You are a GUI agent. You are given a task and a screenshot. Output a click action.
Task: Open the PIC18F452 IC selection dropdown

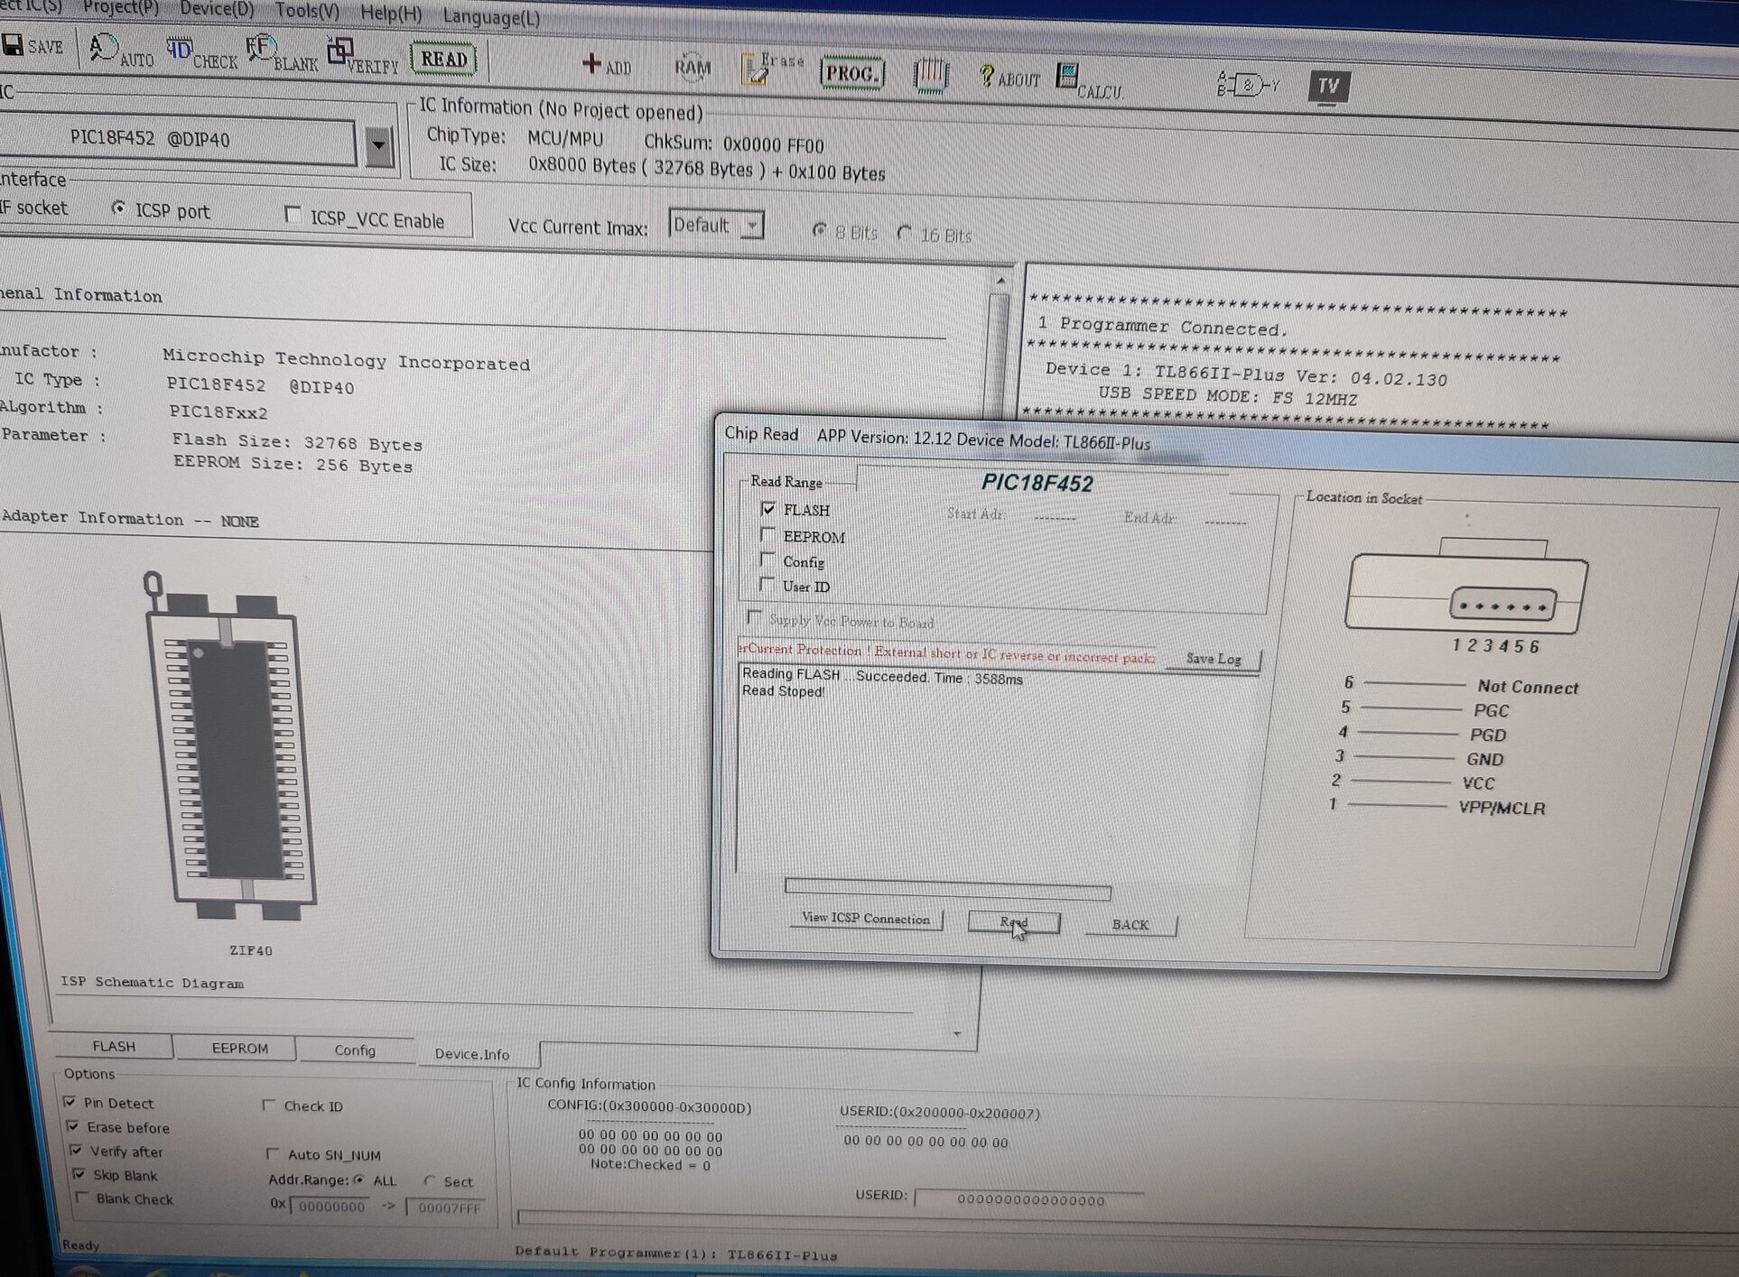click(379, 145)
